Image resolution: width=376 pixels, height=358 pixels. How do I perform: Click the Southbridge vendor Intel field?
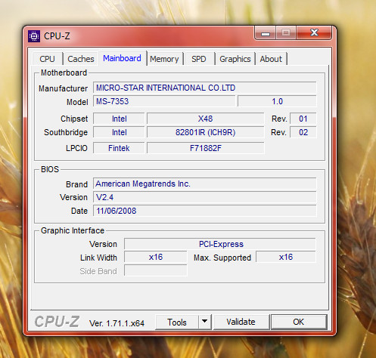(x=119, y=132)
